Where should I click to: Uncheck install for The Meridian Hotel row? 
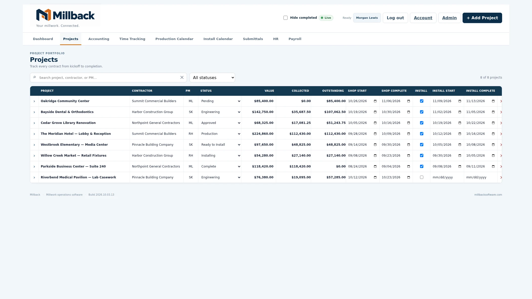tap(422, 134)
